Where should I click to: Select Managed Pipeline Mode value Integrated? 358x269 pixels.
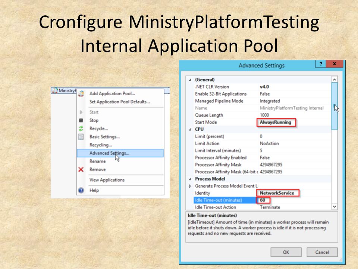coord(270,101)
